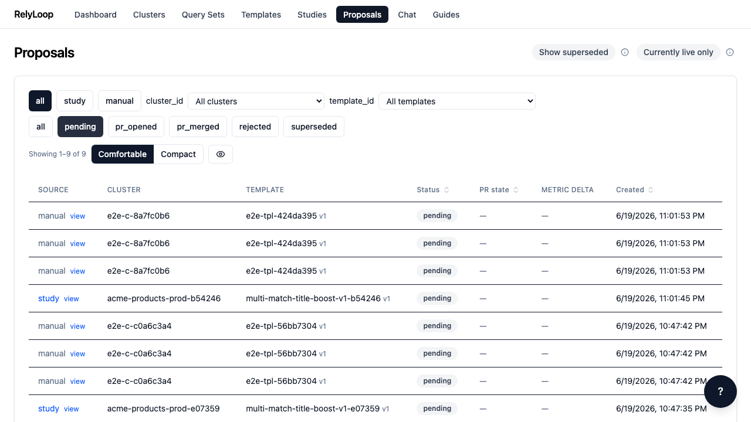Viewport: 751px width, 422px height.
Task: Click the 10:47:35 PM created timestamp
Action: (x=660, y=409)
